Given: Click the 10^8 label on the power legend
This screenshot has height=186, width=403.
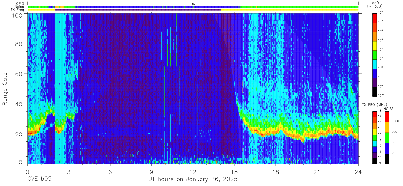Looking at the screenshot, I should 380,12.
